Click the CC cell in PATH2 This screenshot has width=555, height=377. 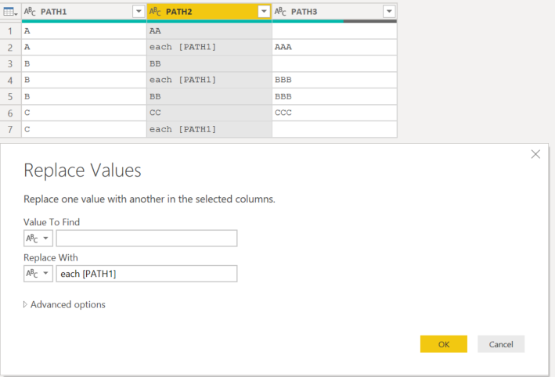point(209,113)
